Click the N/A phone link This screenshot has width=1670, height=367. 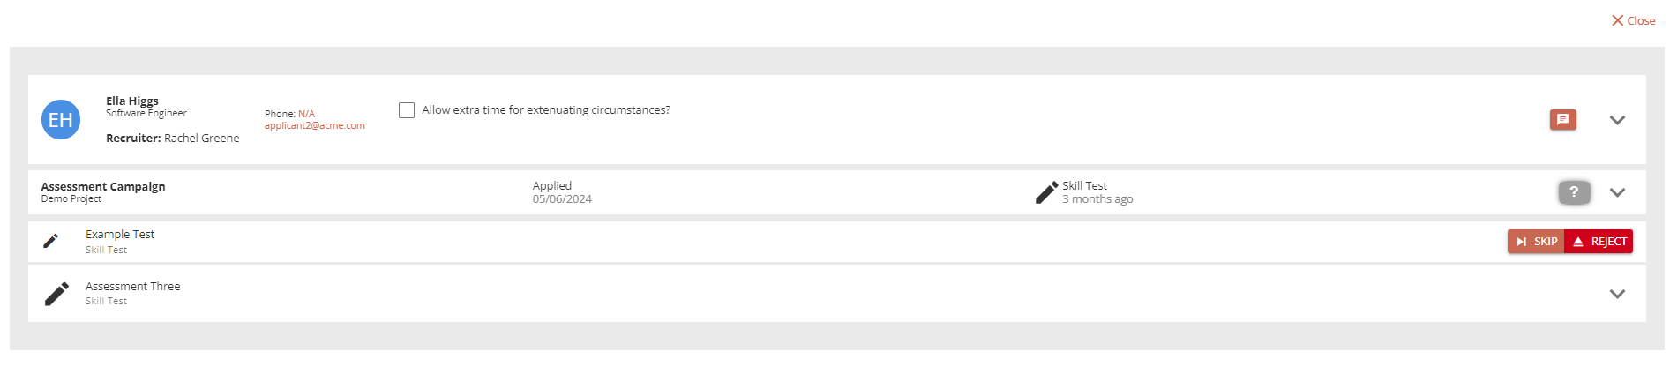(x=306, y=114)
